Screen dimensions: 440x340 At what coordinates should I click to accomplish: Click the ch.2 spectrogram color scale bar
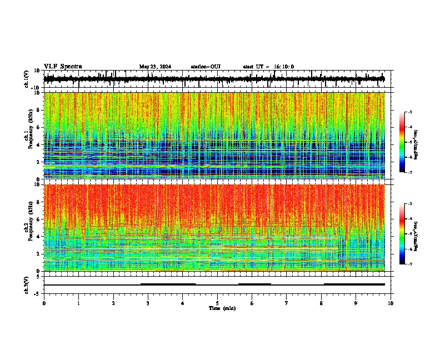(x=402, y=234)
